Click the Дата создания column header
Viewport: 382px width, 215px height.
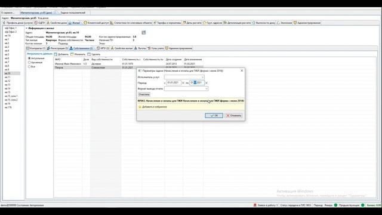(x=174, y=60)
